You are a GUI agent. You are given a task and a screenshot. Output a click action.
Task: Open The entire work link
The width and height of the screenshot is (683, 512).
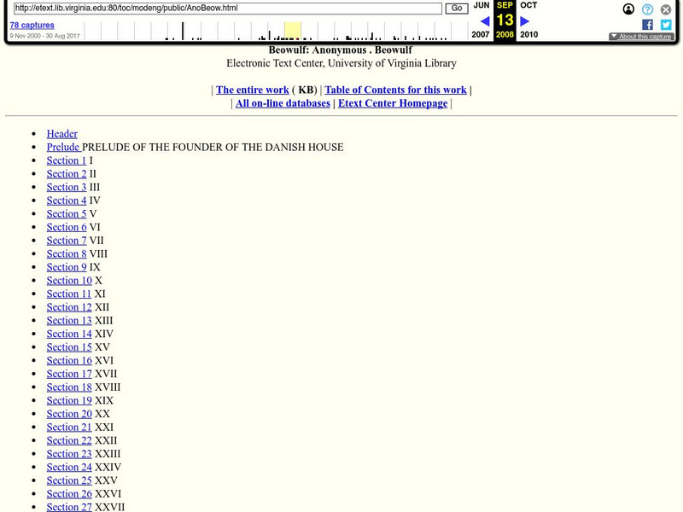coord(252,90)
